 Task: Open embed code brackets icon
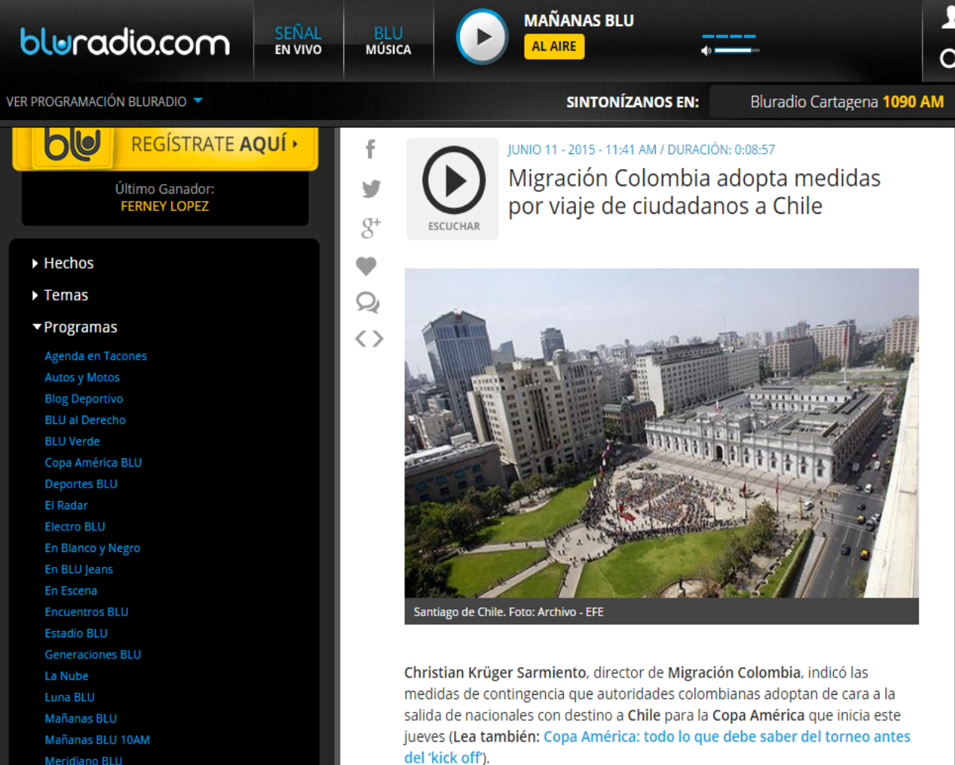click(369, 339)
